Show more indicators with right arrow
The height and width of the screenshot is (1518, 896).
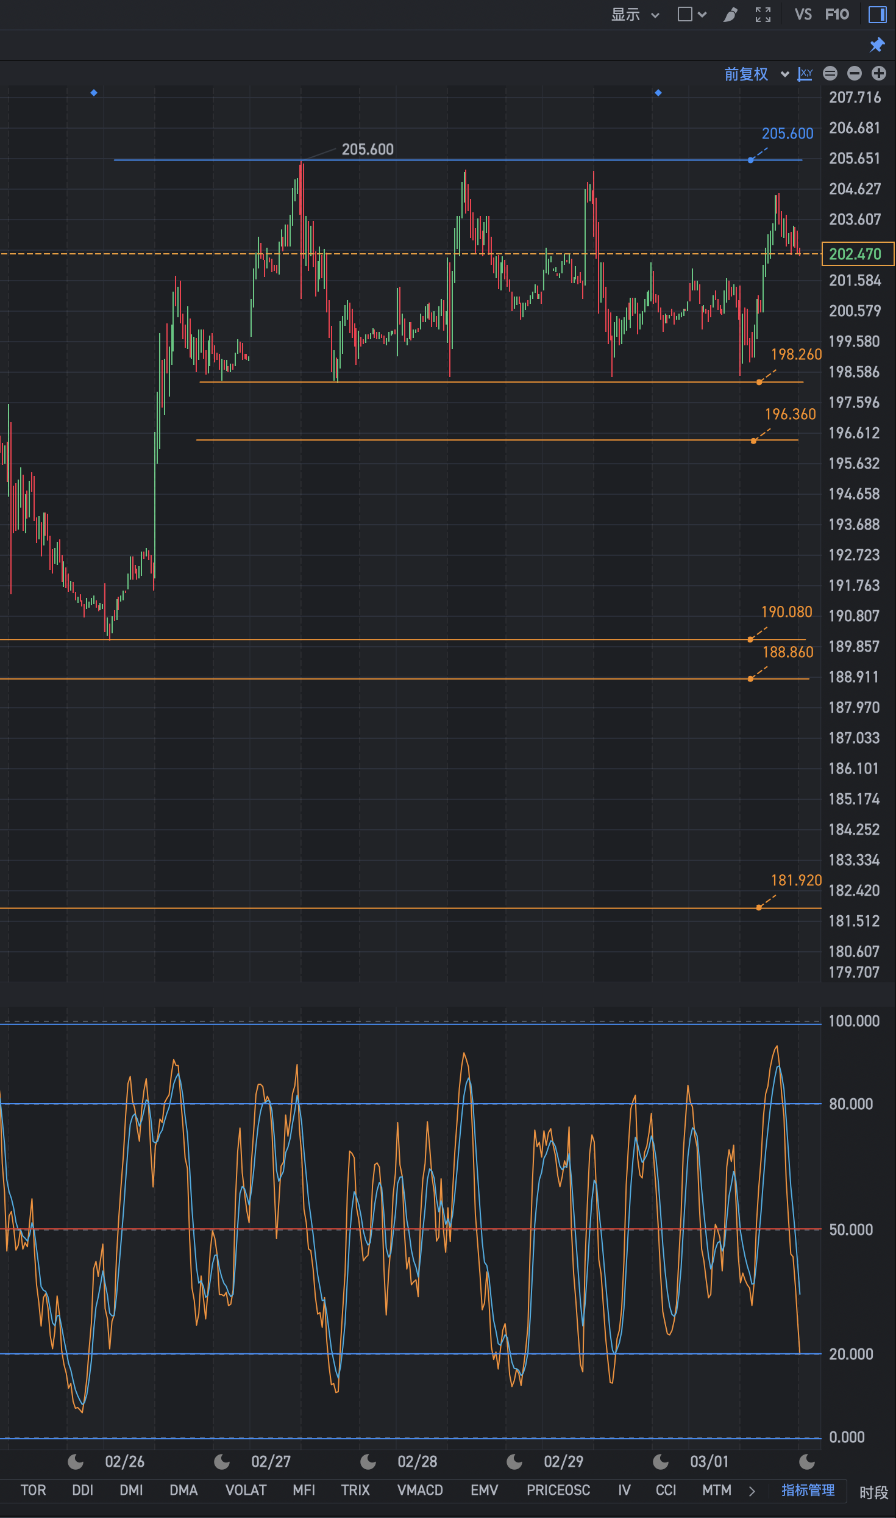(x=752, y=1491)
